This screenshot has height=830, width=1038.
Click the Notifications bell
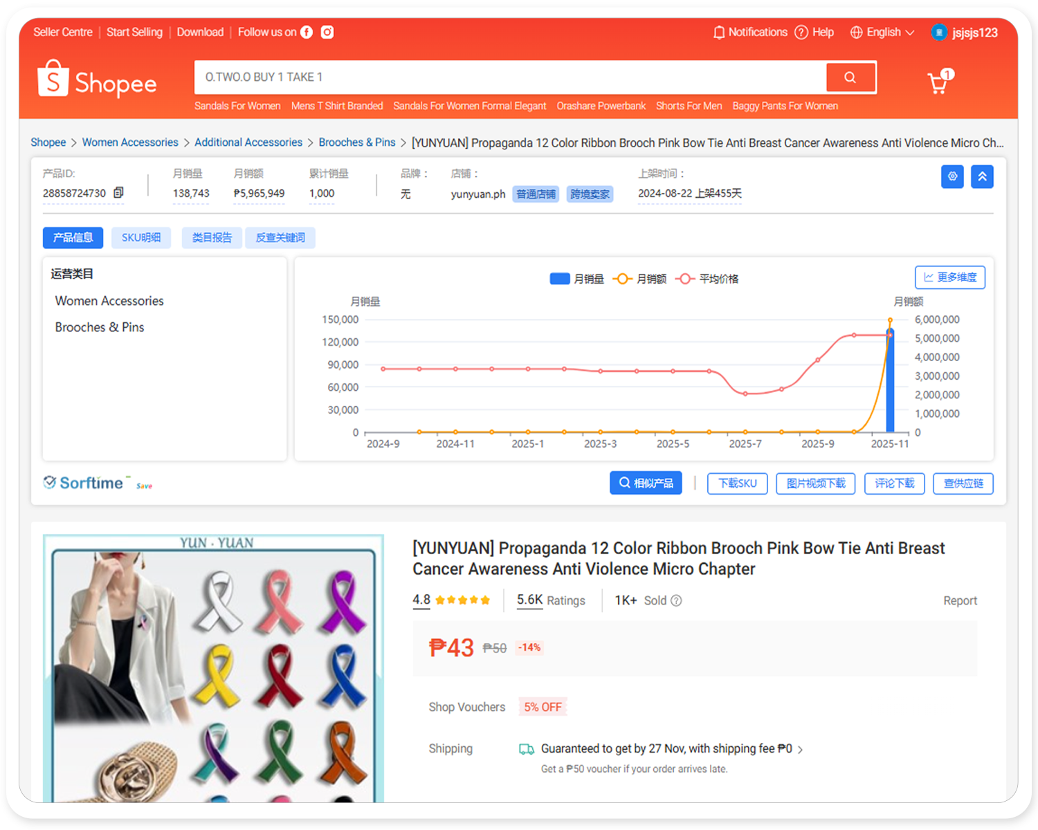tap(719, 33)
